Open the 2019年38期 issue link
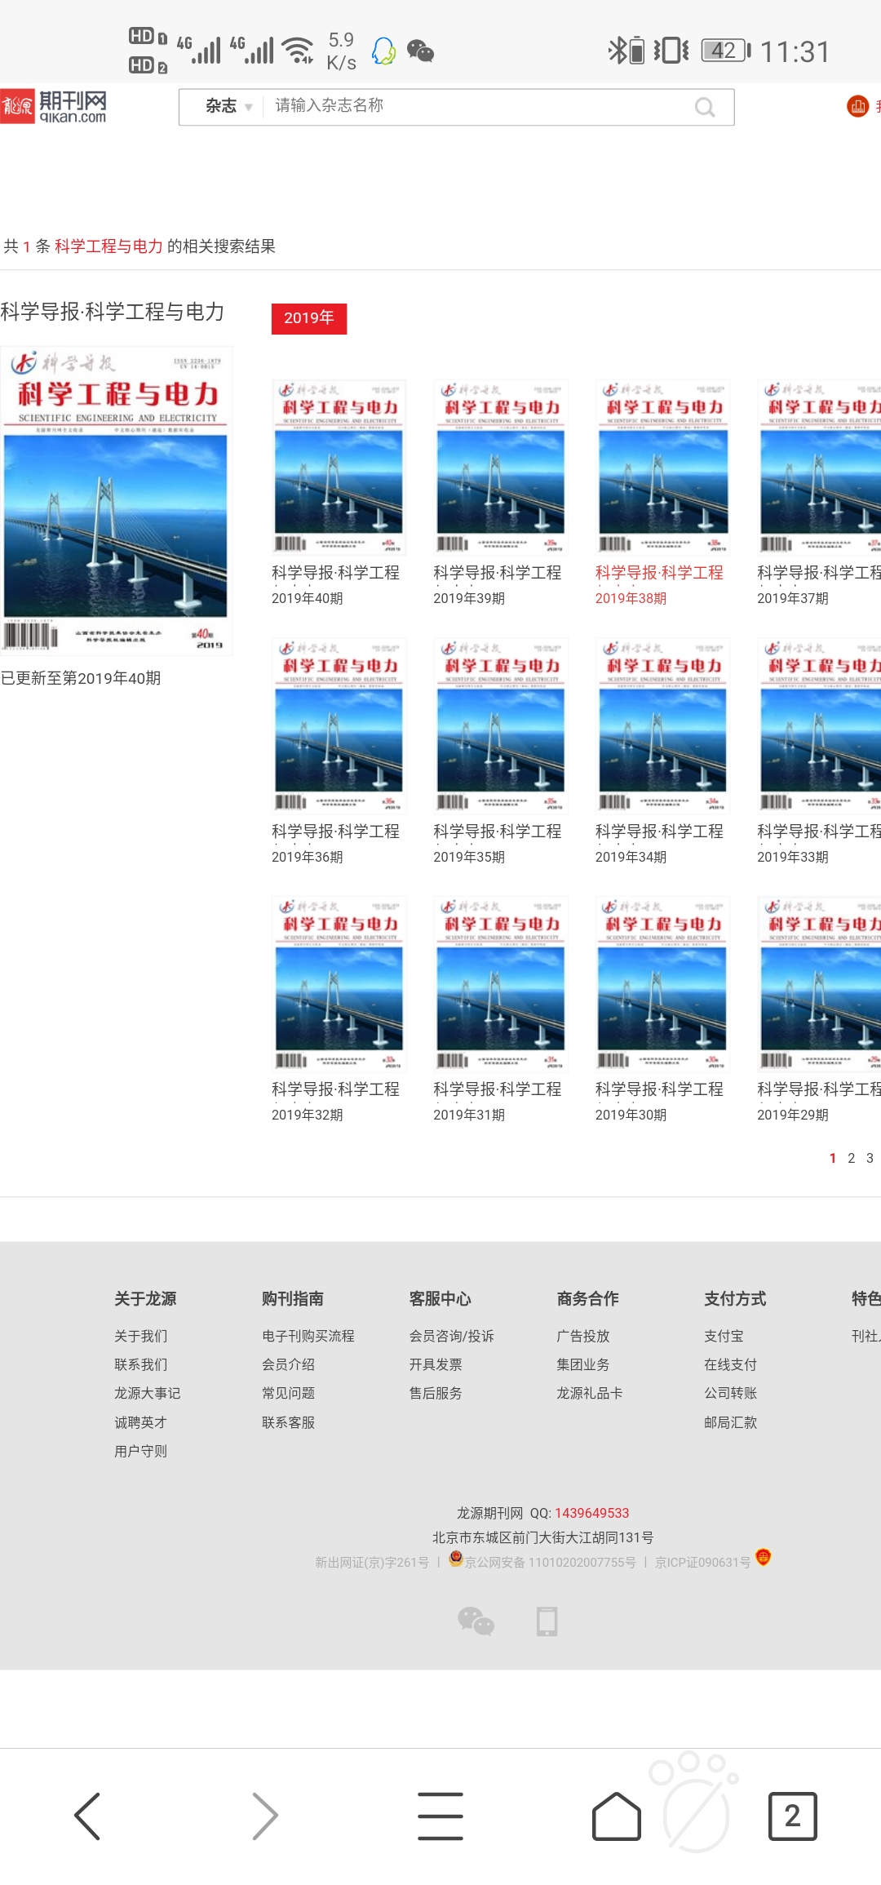 [631, 598]
